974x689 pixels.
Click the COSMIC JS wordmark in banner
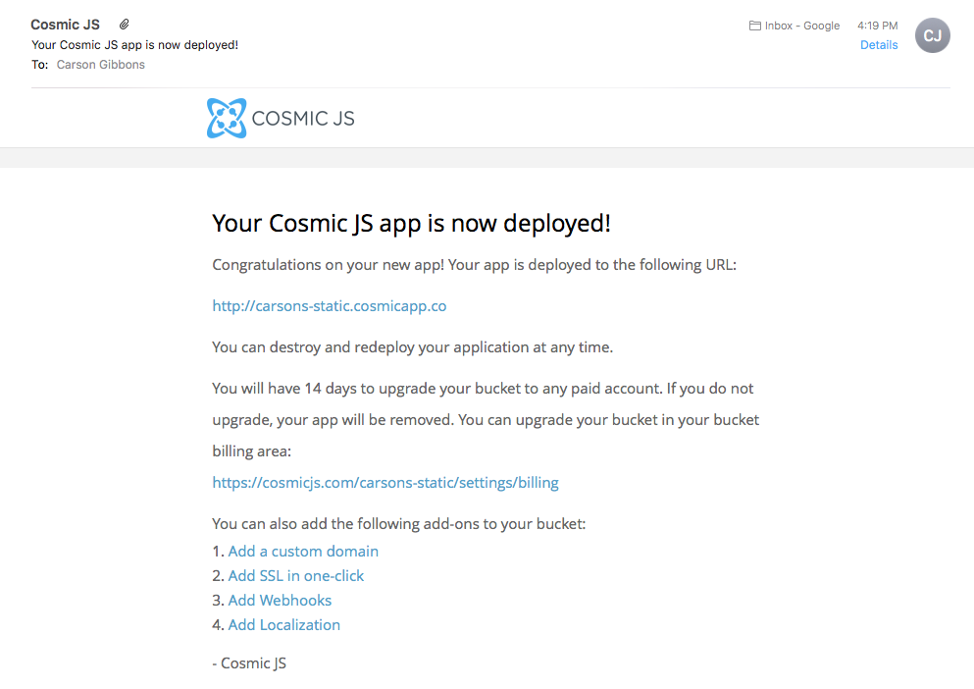point(303,119)
